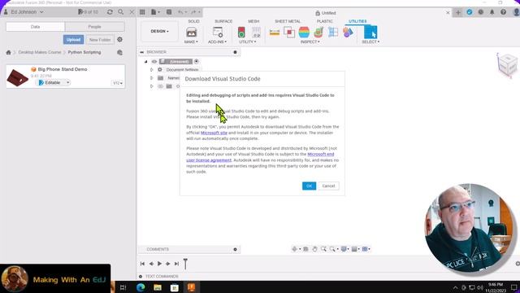The image size is (520, 293).
Task: Expand the INSPECT dropdown menu
Action: pyautogui.click(x=310, y=42)
